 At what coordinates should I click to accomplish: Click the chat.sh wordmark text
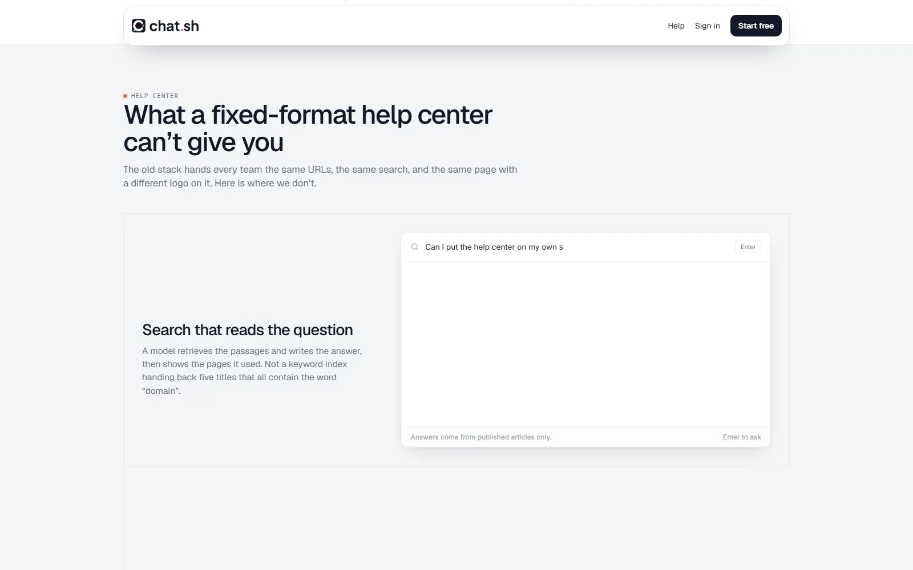[174, 26]
